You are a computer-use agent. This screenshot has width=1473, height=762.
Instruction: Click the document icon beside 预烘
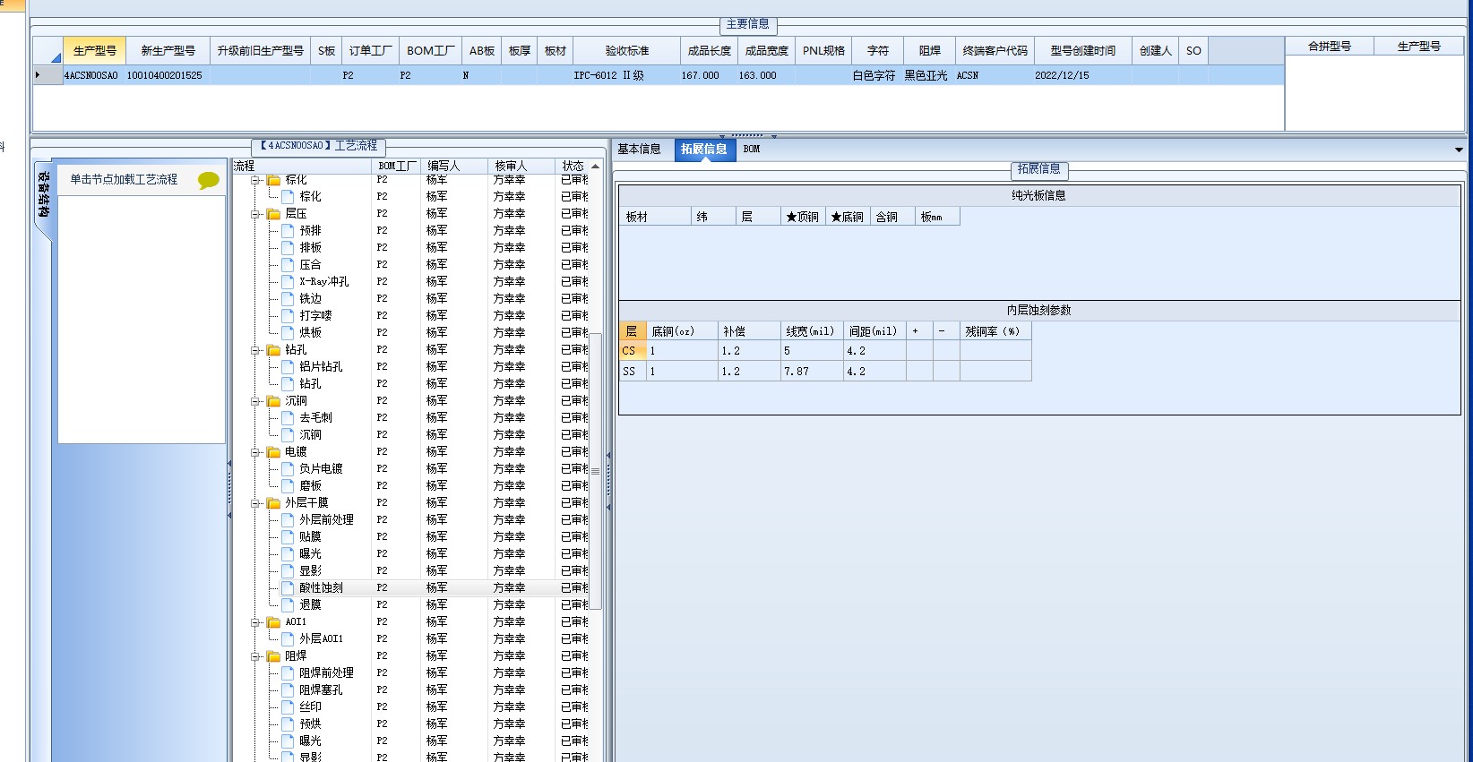pyautogui.click(x=288, y=723)
